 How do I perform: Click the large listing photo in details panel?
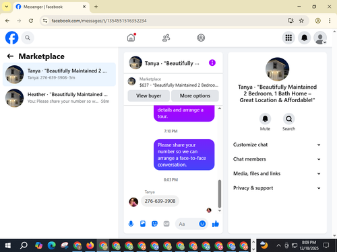[x=277, y=69]
